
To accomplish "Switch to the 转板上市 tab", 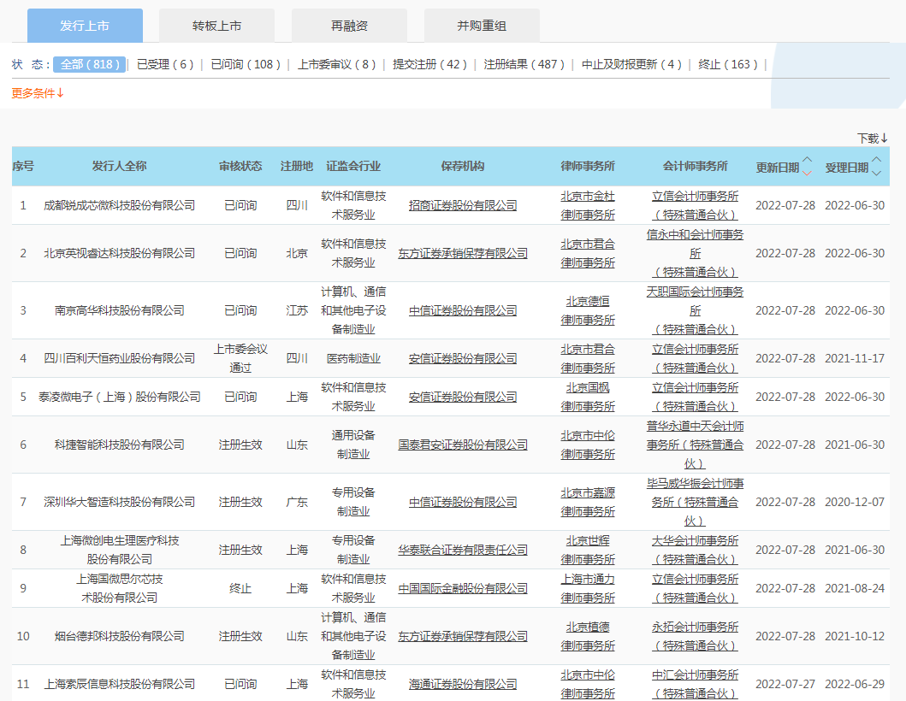I will point(216,26).
